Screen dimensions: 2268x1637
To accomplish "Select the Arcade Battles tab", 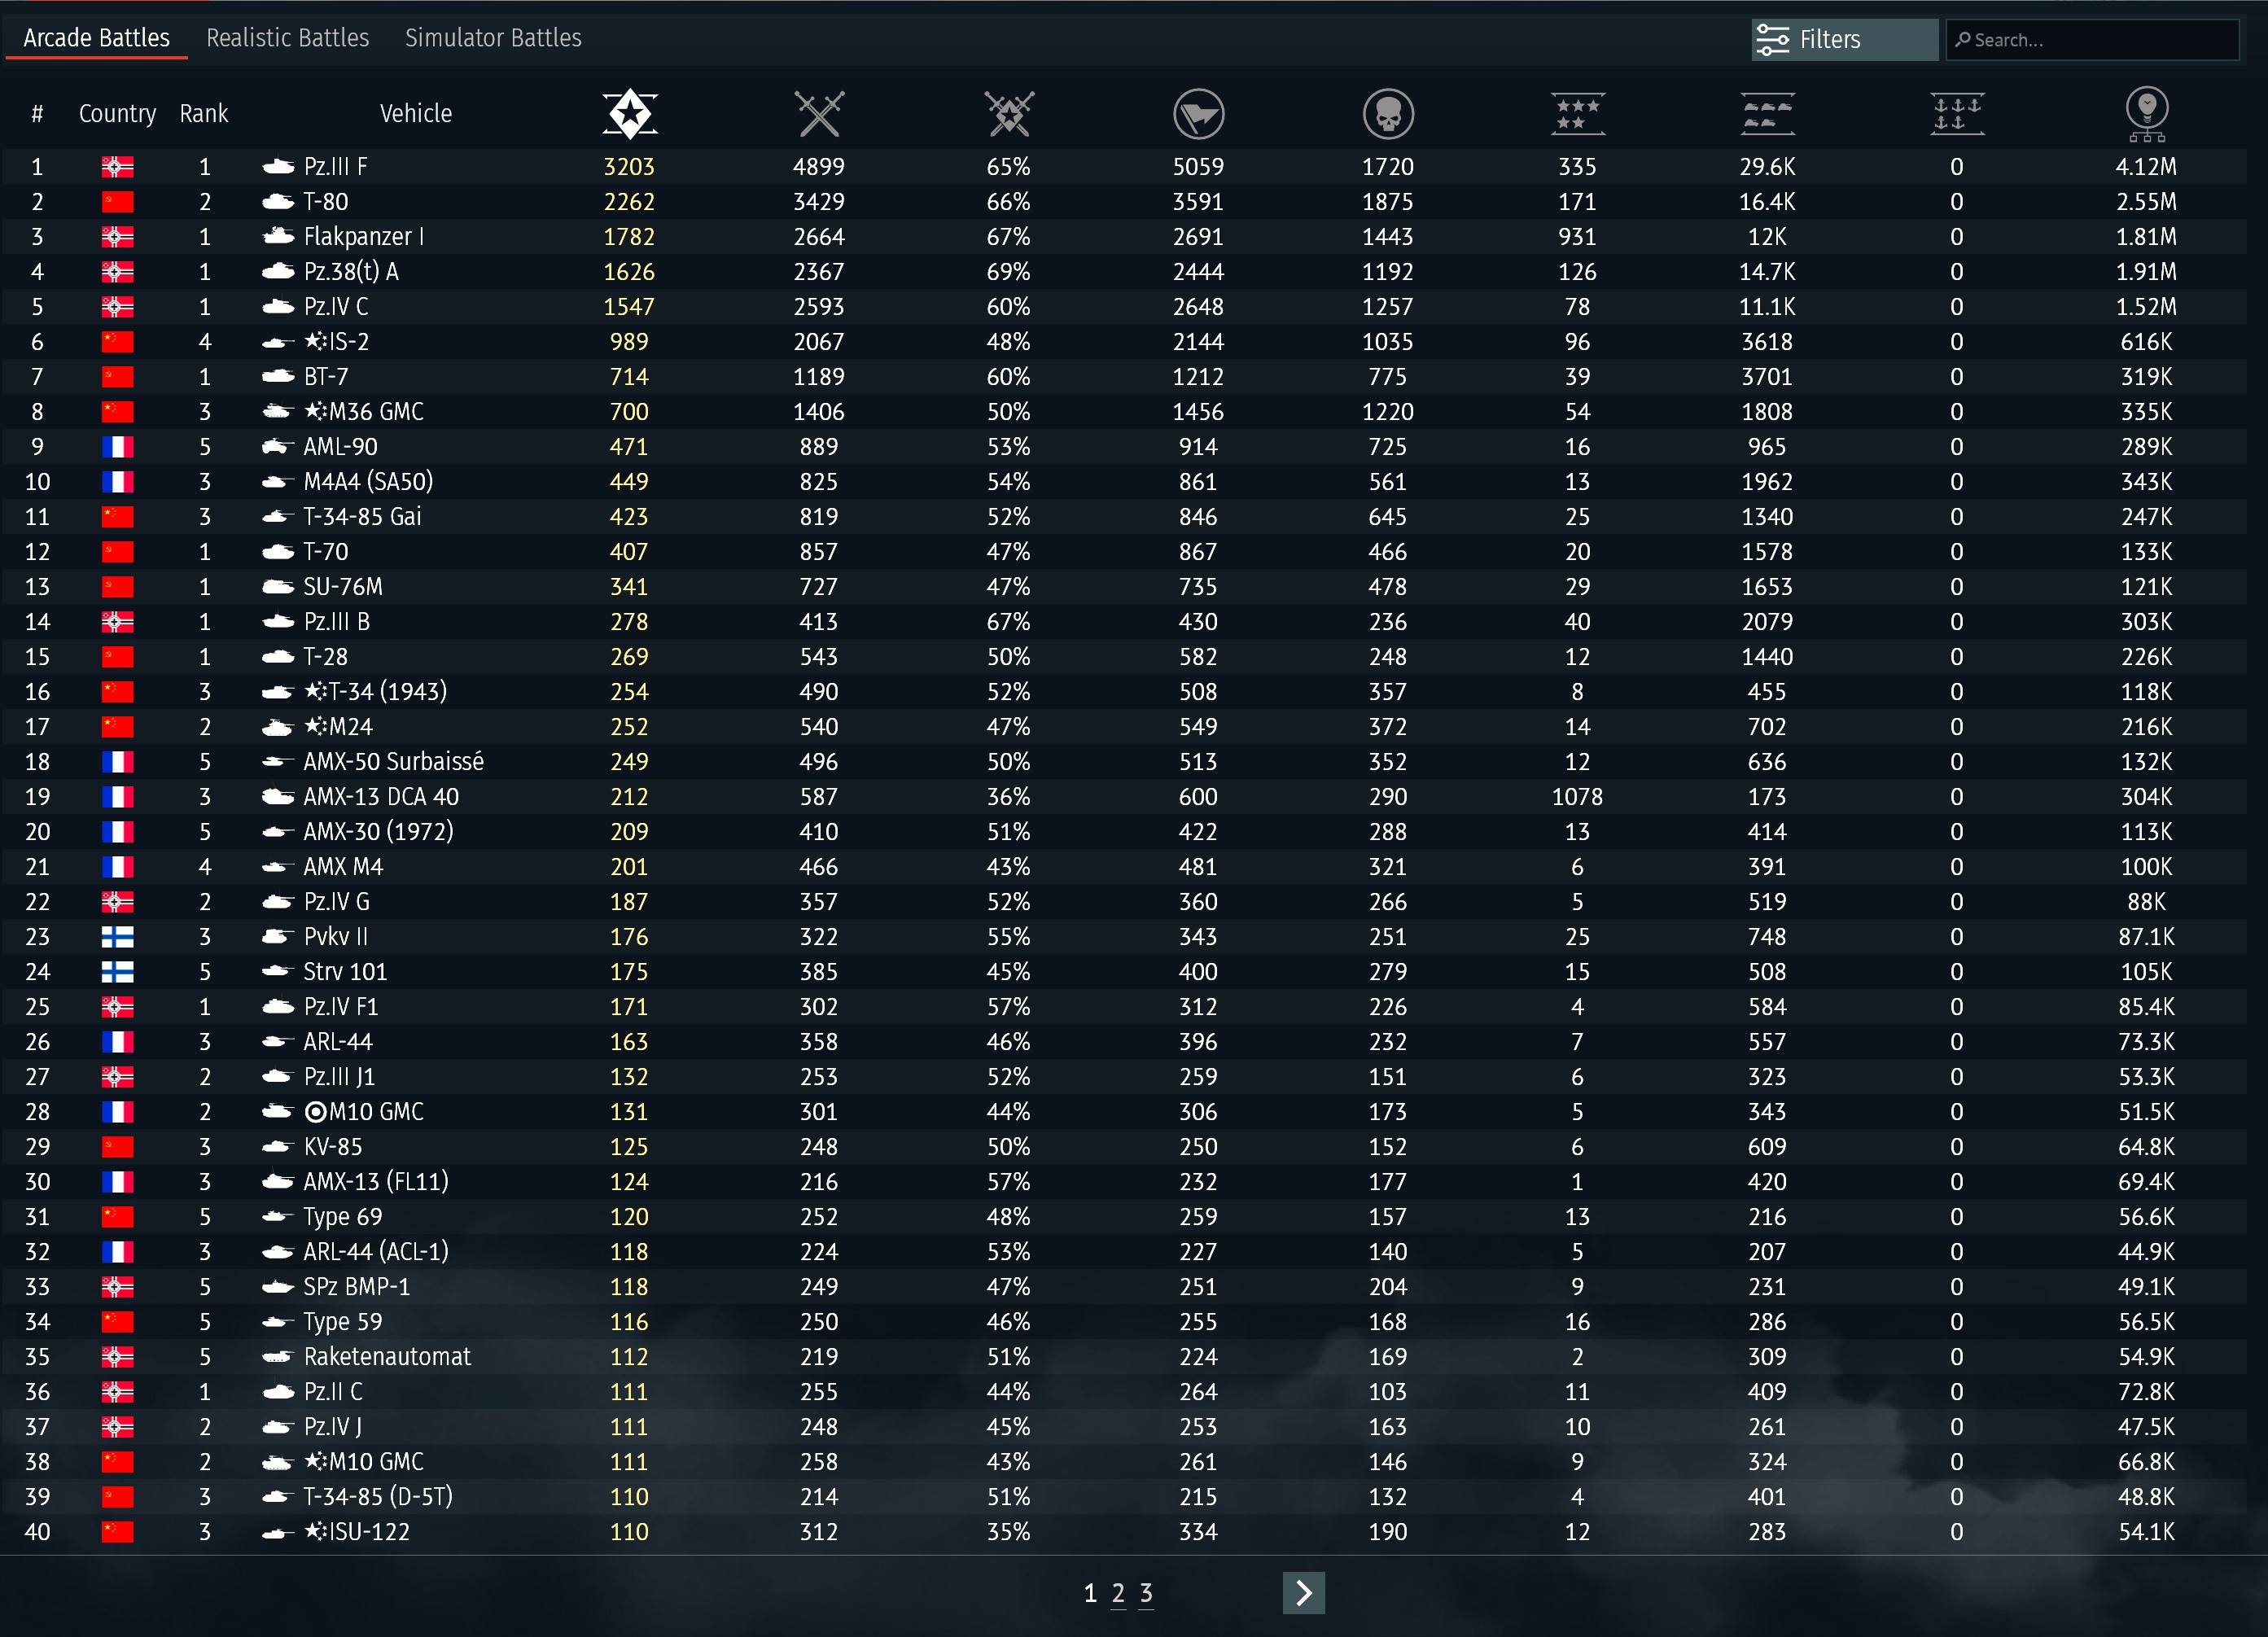I will coord(97,38).
